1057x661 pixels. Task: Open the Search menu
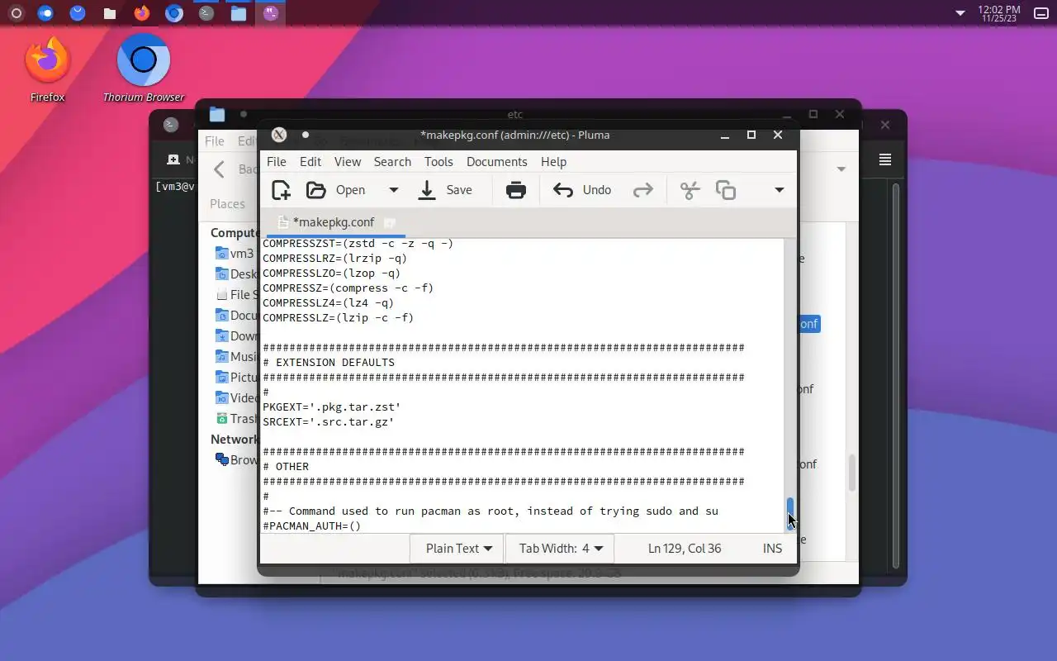(392, 161)
